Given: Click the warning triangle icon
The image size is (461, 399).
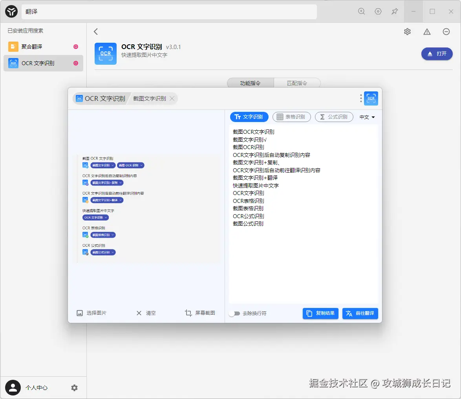Looking at the screenshot, I should [x=427, y=31].
